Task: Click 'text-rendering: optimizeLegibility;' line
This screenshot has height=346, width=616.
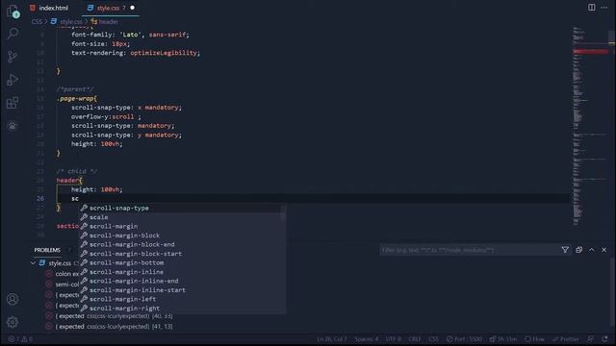Action: [x=136, y=53]
